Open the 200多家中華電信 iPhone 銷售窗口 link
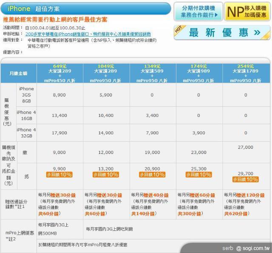This screenshot has width=272, height=253. [x=88, y=34]
